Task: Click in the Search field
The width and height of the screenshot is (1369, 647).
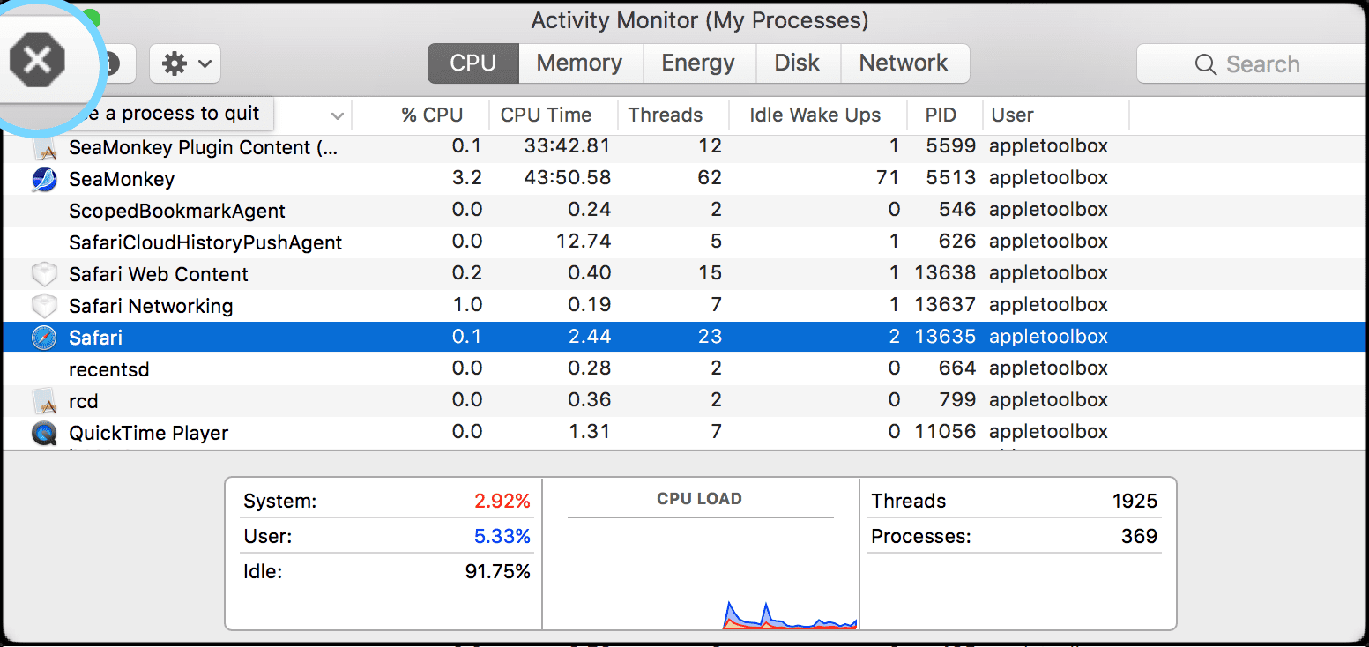Action: tap(1261, 64)
